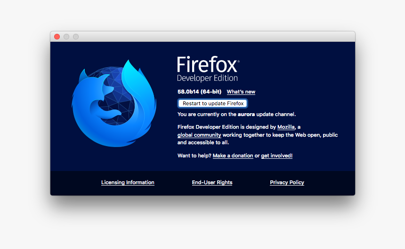Click the Firefox Developer Edition globe logo
This screenshot has height=249, width=405.
click(114, 103)
